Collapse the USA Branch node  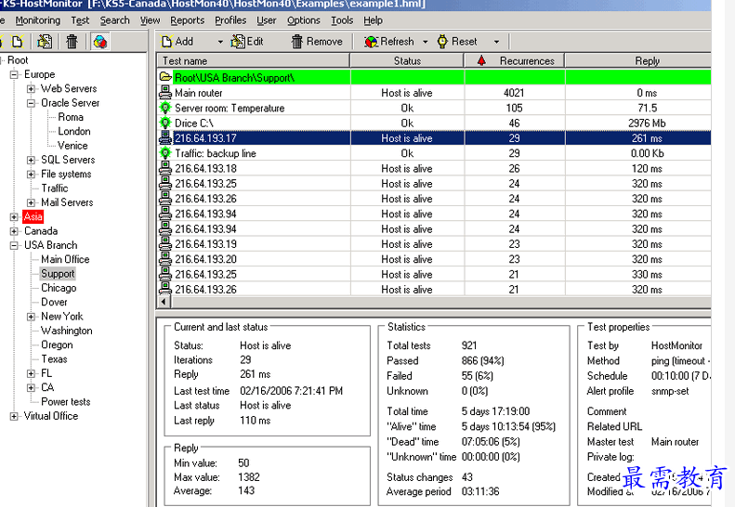point(14,245)
